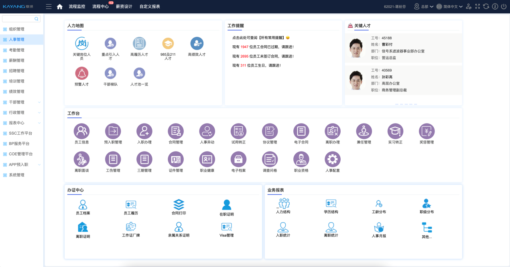Launch 入职办理 from the workbench

(144, 131)
